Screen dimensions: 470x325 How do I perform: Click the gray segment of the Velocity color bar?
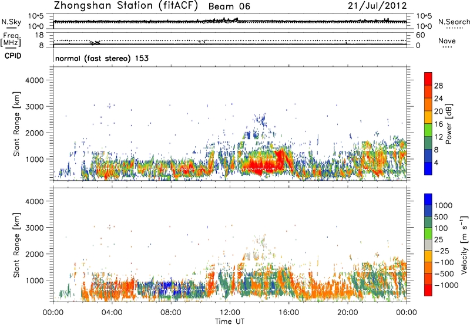[428, 245]
